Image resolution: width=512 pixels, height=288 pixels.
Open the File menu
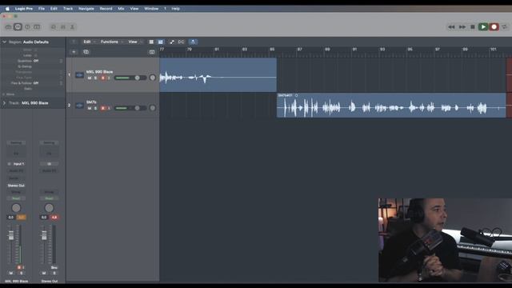[42, 9]
